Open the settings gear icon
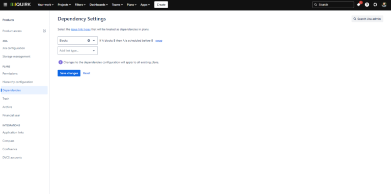Image resolution: width=391 pixels, height=194 pixels. point(375,5)
